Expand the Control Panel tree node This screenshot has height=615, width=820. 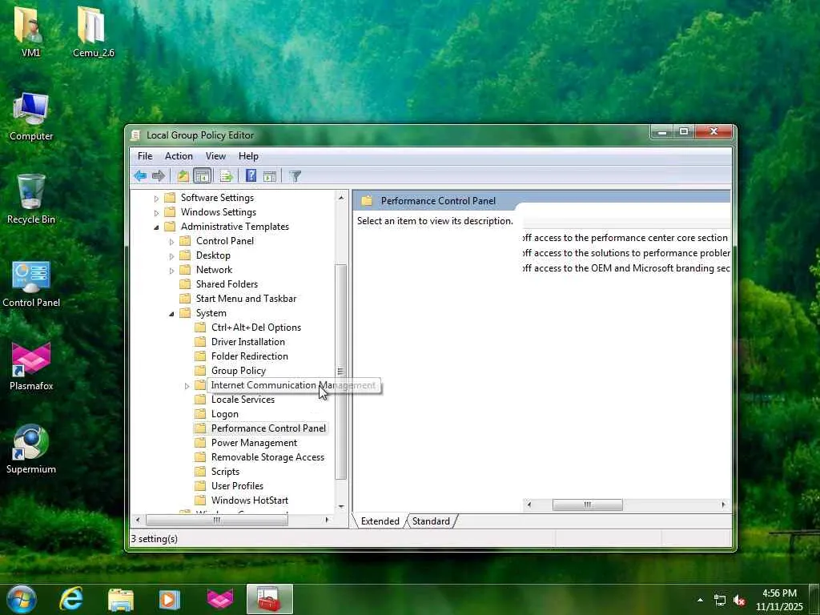pyautogui.click(x=171, y=242)
